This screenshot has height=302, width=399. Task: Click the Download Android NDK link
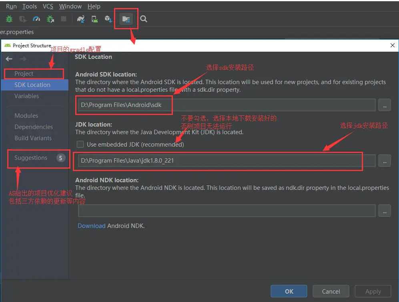point(91,226)
